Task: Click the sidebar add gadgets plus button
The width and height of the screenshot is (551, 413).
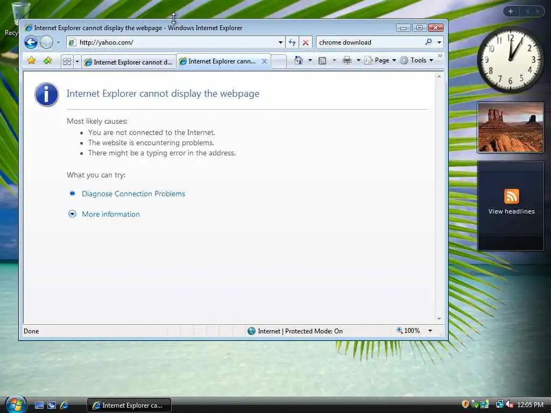Action: 510,11
